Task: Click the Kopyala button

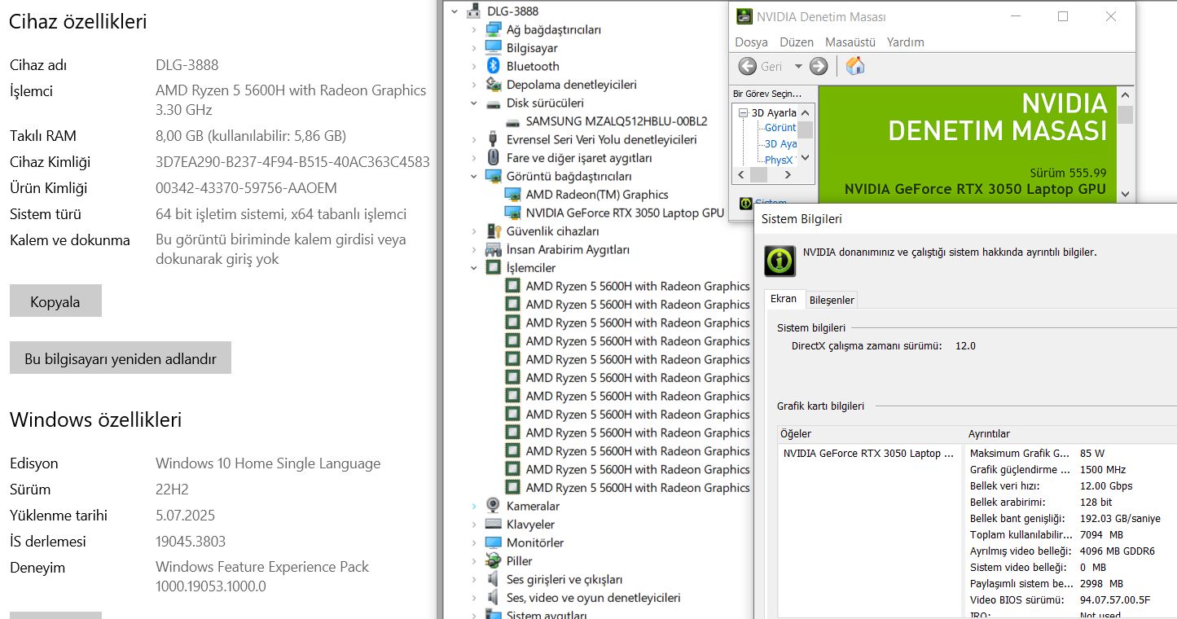Action: tap(55, 301)
